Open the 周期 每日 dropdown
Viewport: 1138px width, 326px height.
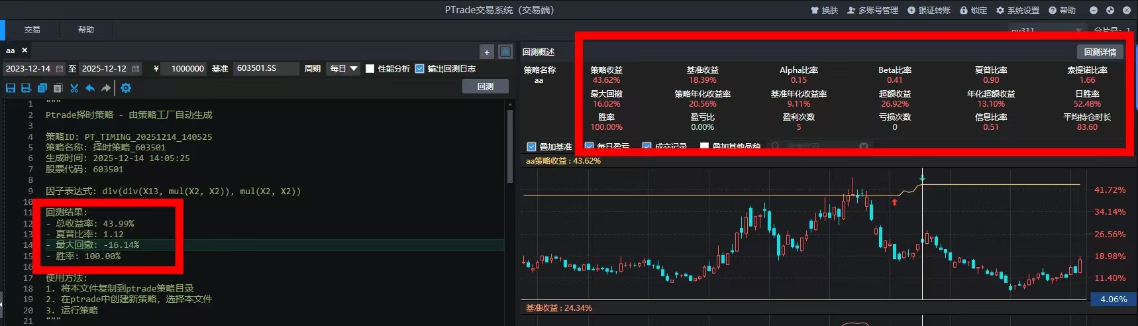(342, 69)
